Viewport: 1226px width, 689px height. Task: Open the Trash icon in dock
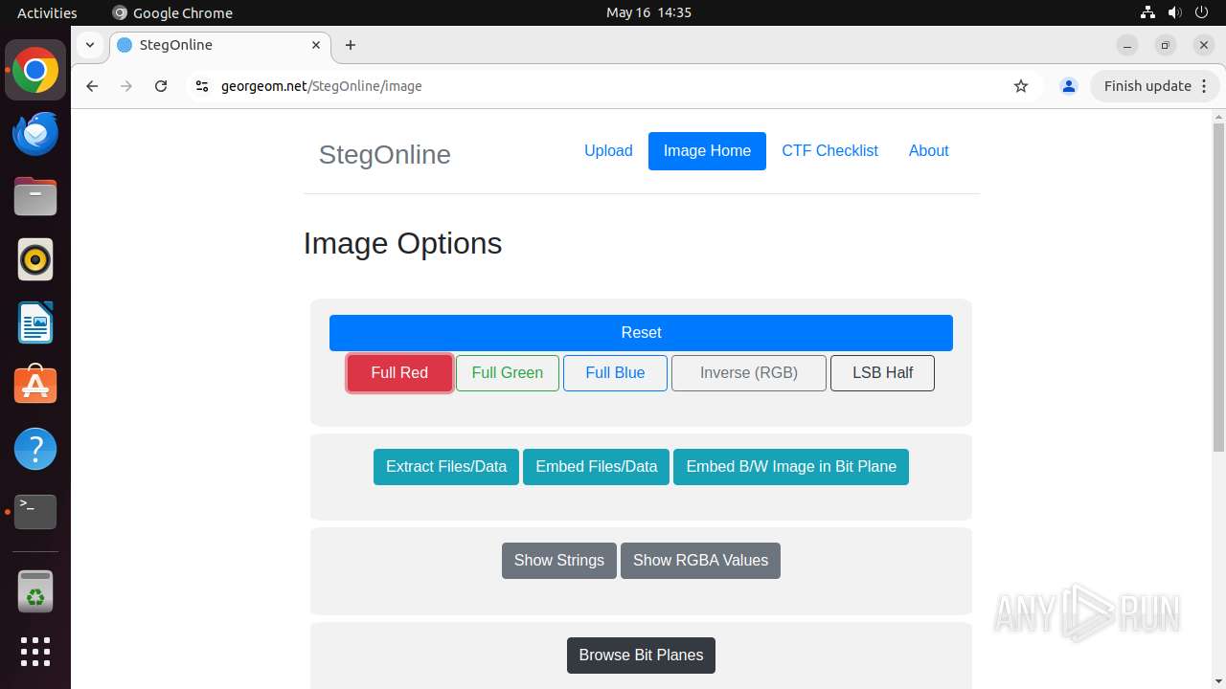pos(35,592)
